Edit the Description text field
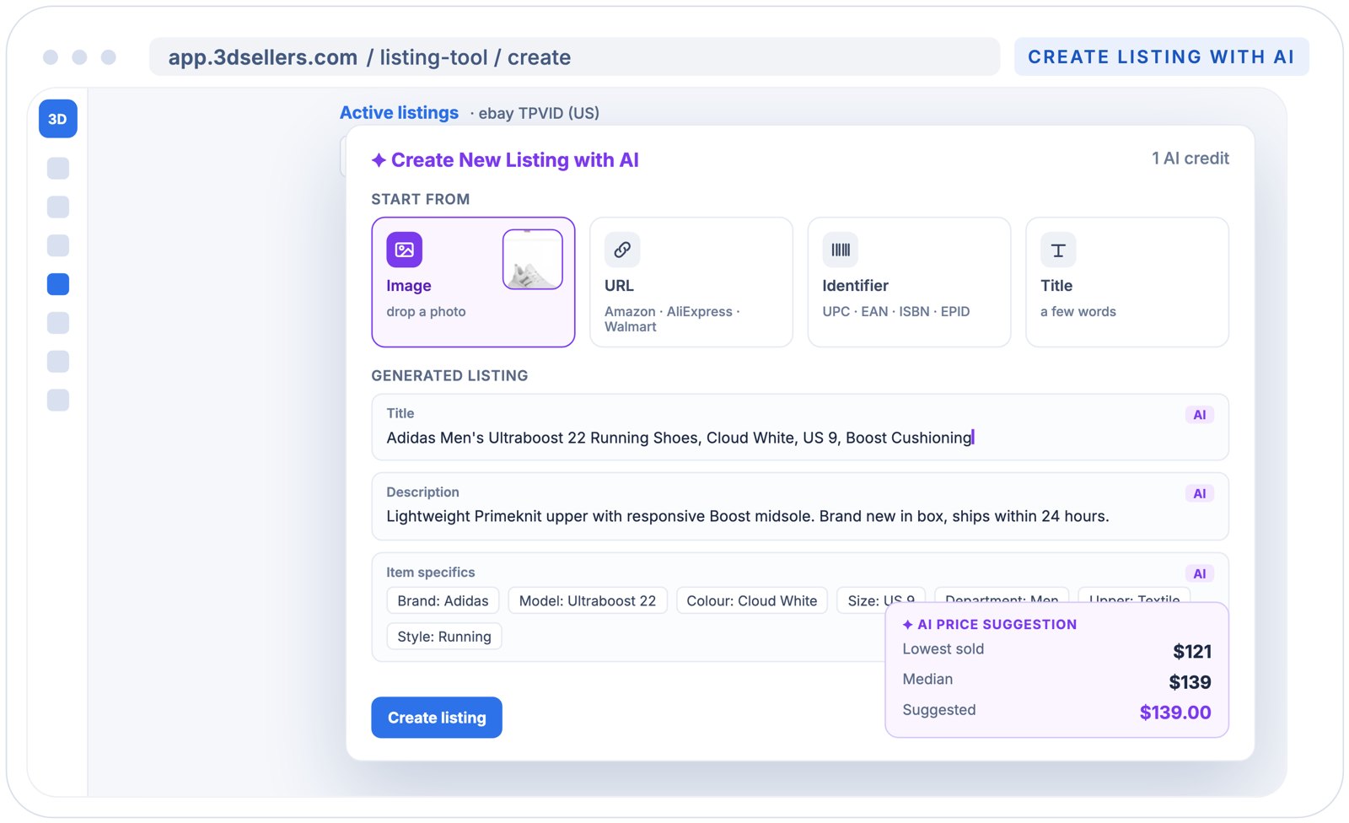 pos(800,507)
